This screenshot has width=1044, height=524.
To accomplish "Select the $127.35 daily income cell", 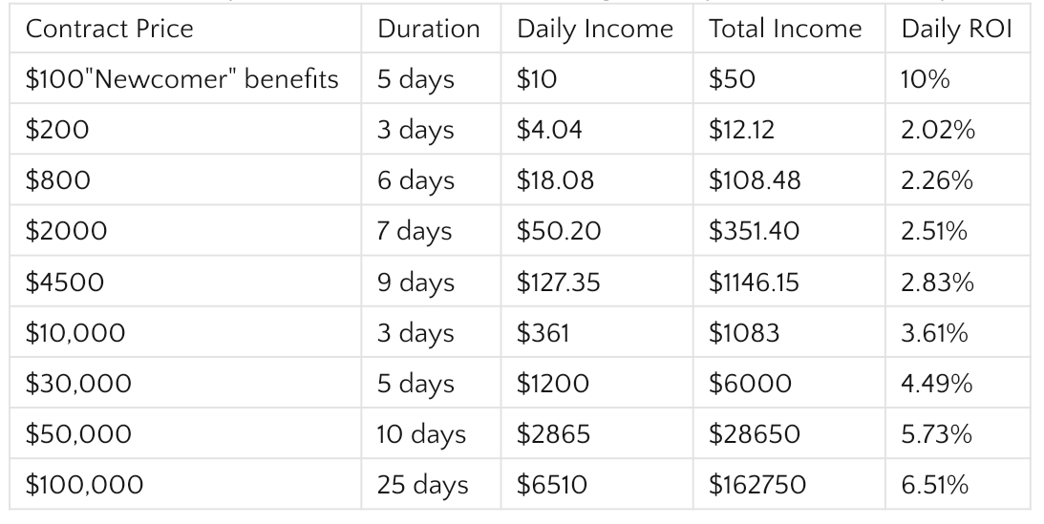I will 557,282.
